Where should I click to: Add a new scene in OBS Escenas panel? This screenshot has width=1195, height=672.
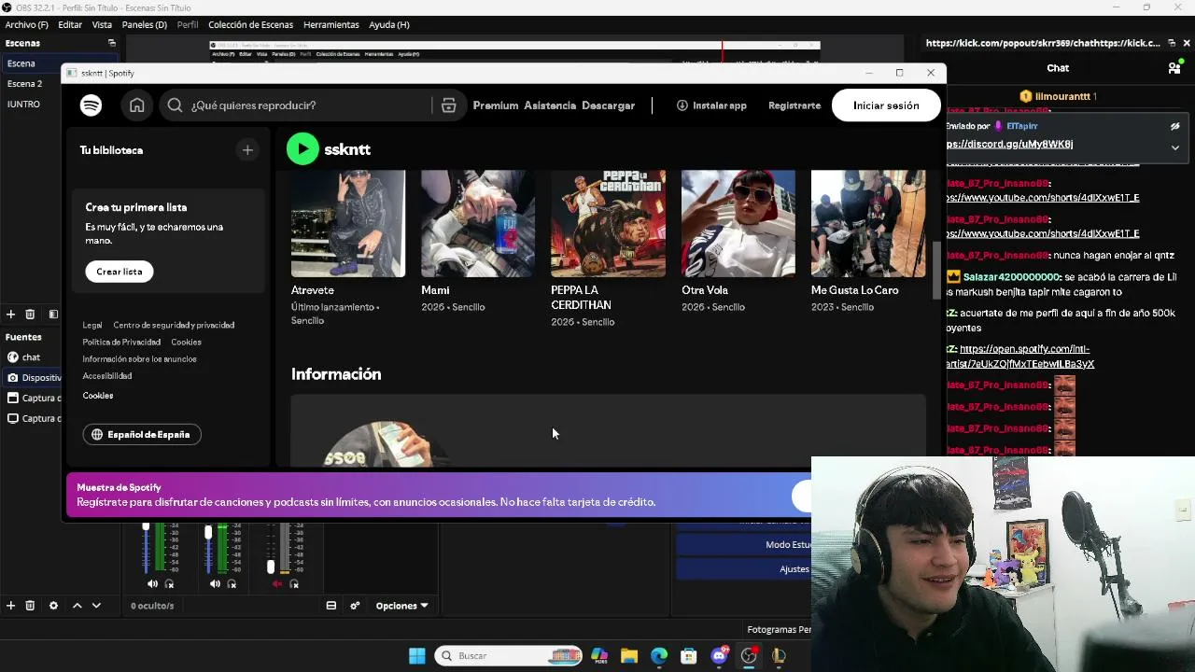tap(11, 315)
